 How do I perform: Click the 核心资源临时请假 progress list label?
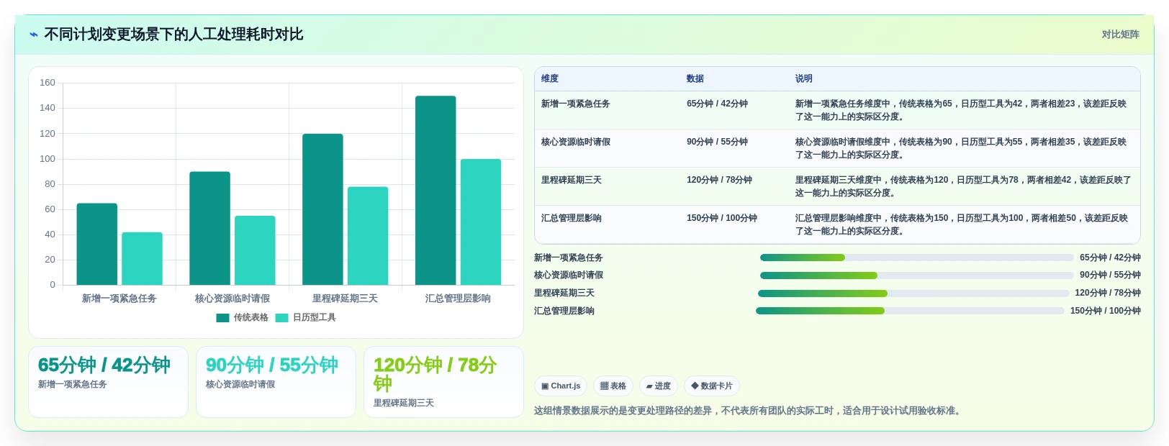coord(569,276)
